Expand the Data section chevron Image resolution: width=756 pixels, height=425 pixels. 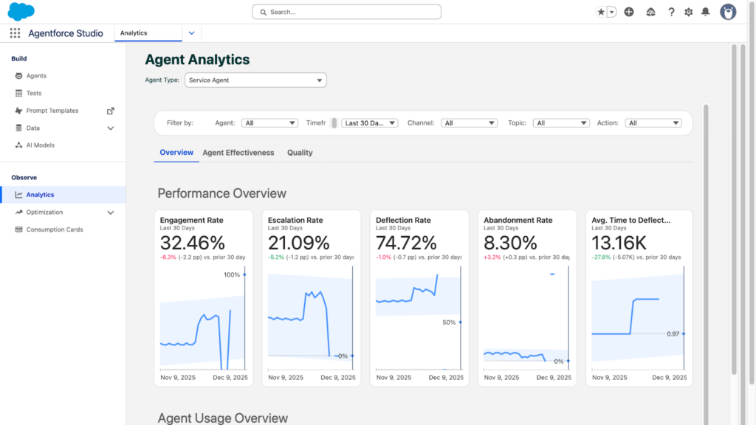tap(111, 128)
